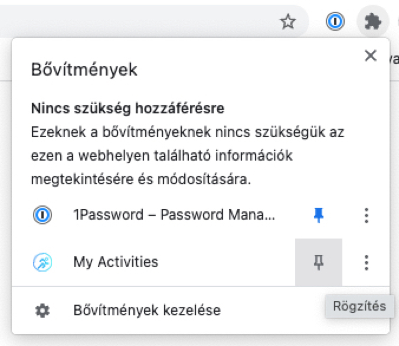Open the 1Password toolbar extension icon
Viewport: 399px width, 346px height.
click(335, 22)
